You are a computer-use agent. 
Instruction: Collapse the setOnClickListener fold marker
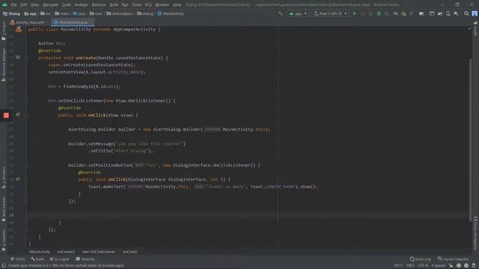point(27,101)
